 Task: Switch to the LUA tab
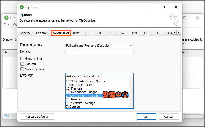click(169, 33)
